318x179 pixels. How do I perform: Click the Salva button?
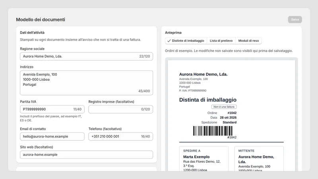[x=295, y=19]
